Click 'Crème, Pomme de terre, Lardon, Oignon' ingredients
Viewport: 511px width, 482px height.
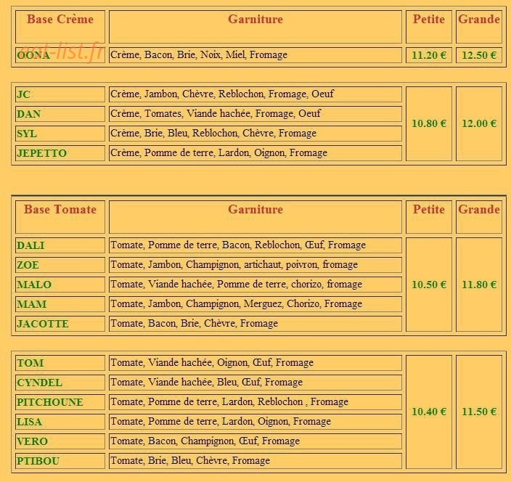(x=218, y=152)
